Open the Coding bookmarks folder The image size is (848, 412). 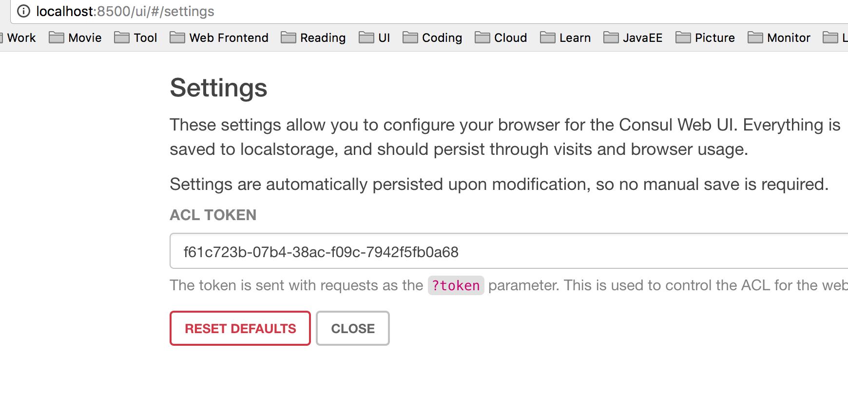pyautogui.click(x=433, y=38)
